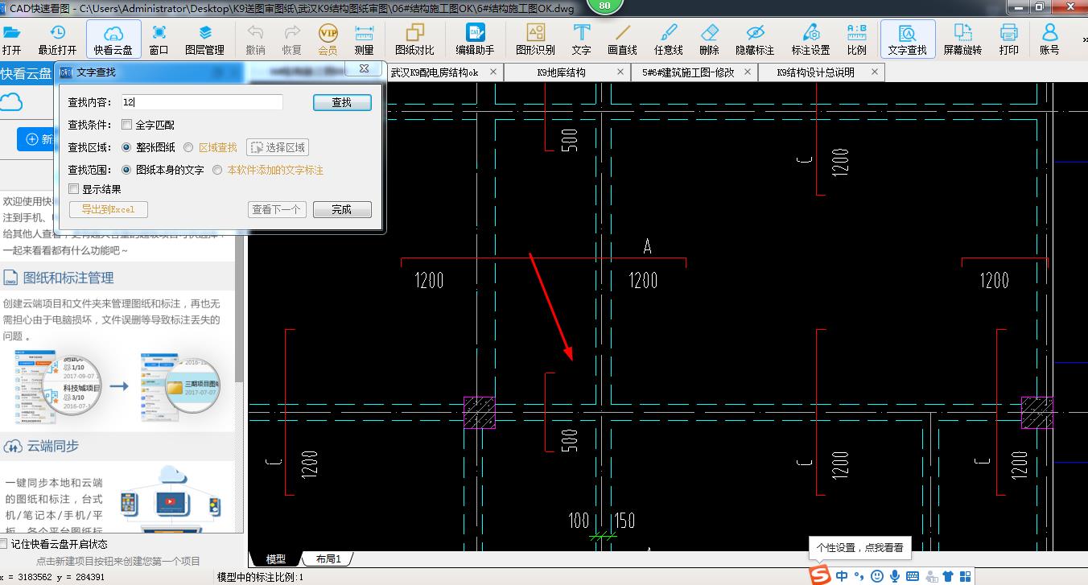Switch to 5#6#建筑施工图-修改 tab

point(688,72)
